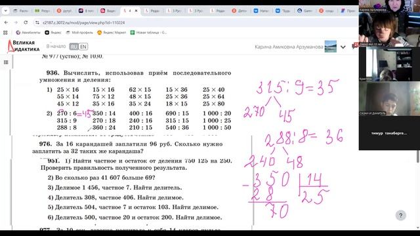
Task: Click the Великая Дидактика logo
Action: point(24,46)
